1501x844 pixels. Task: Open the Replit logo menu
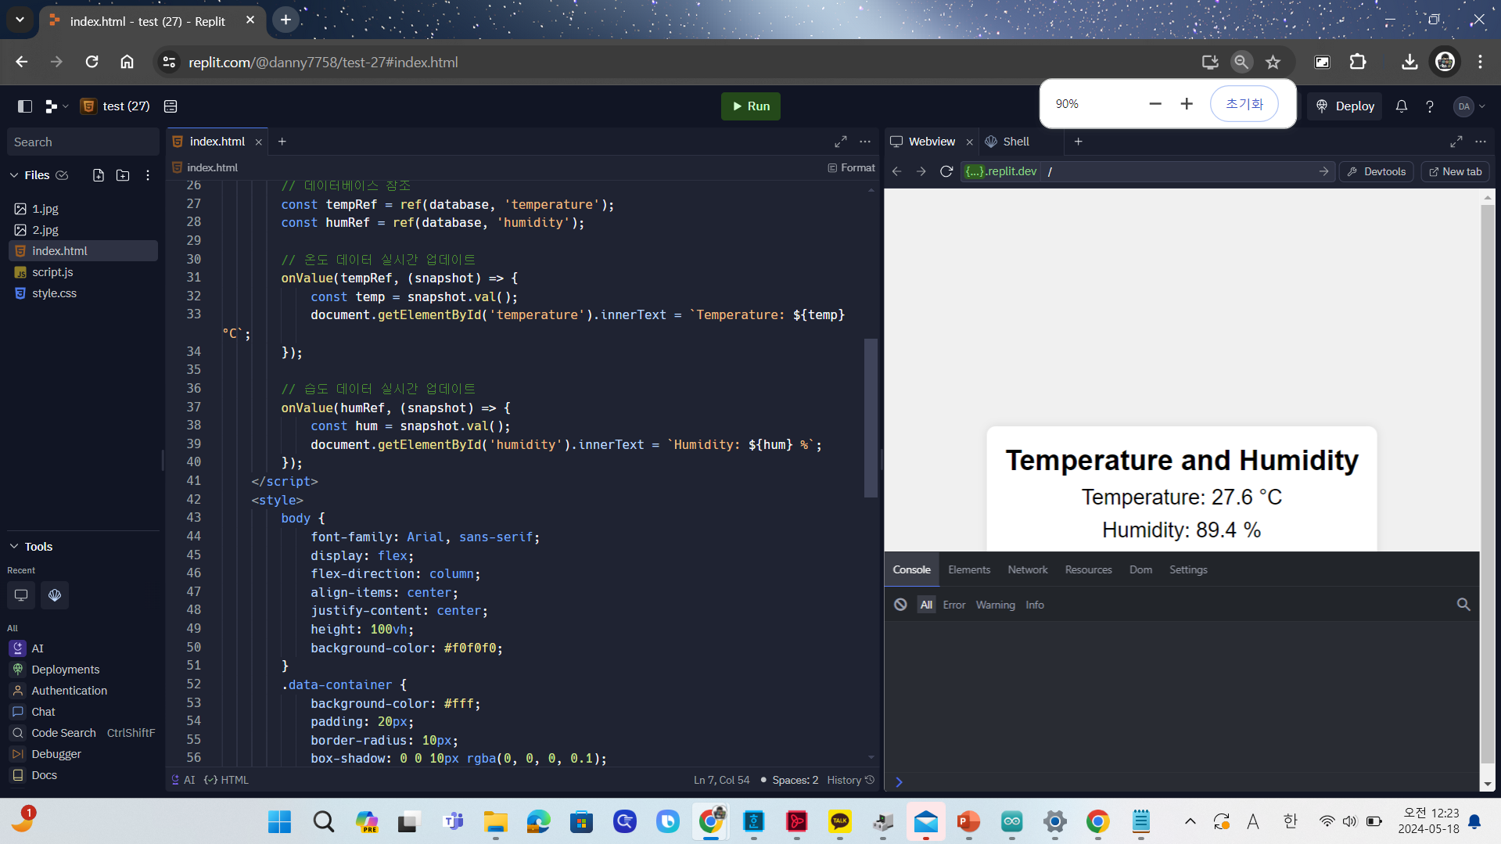(56, 106)
